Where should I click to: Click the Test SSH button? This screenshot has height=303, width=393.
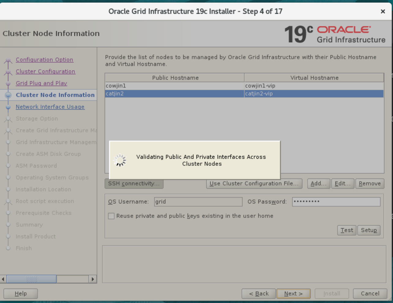tap(347, 230)
